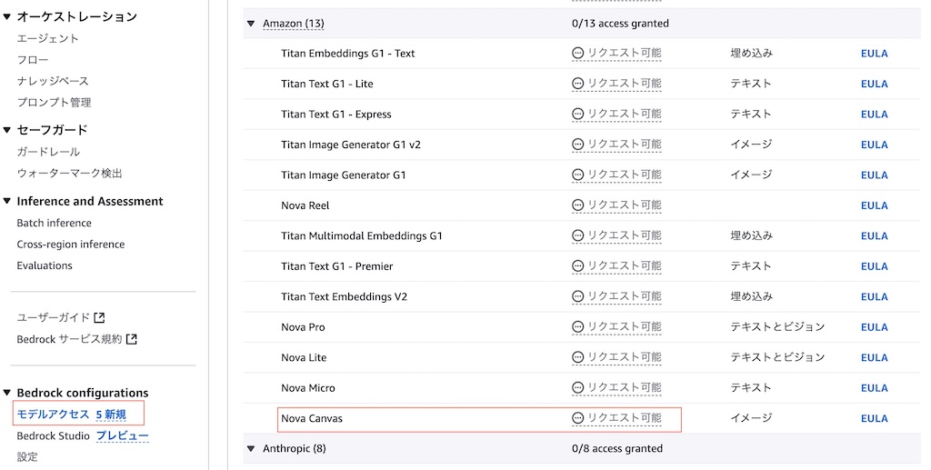
Task: Open the Bedrock サービス規約 external link icon
Action: pos(132,339)
